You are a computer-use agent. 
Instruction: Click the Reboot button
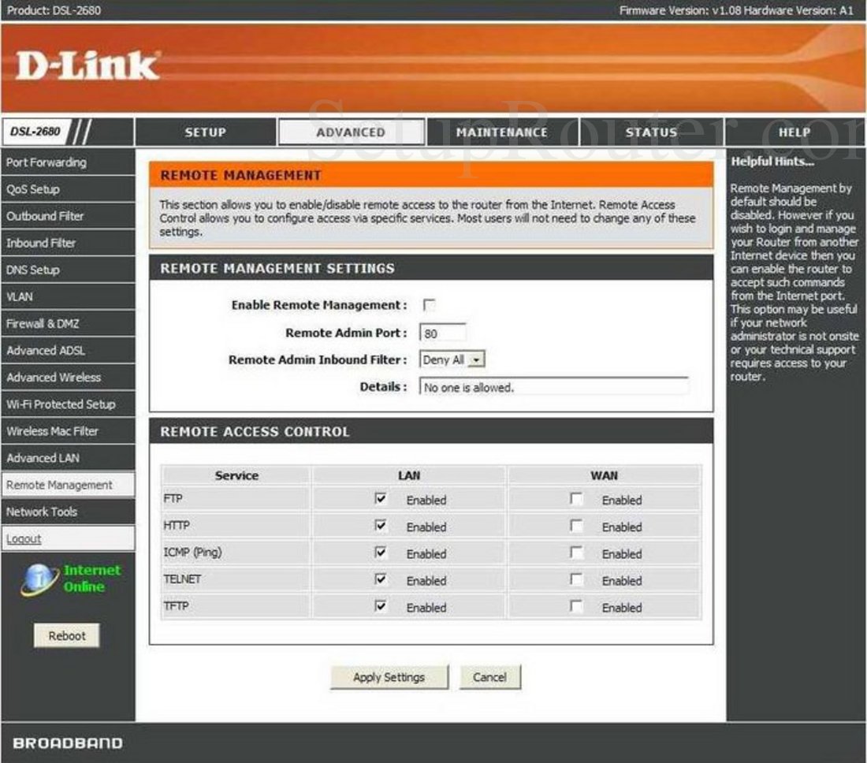tap(67, 636)
